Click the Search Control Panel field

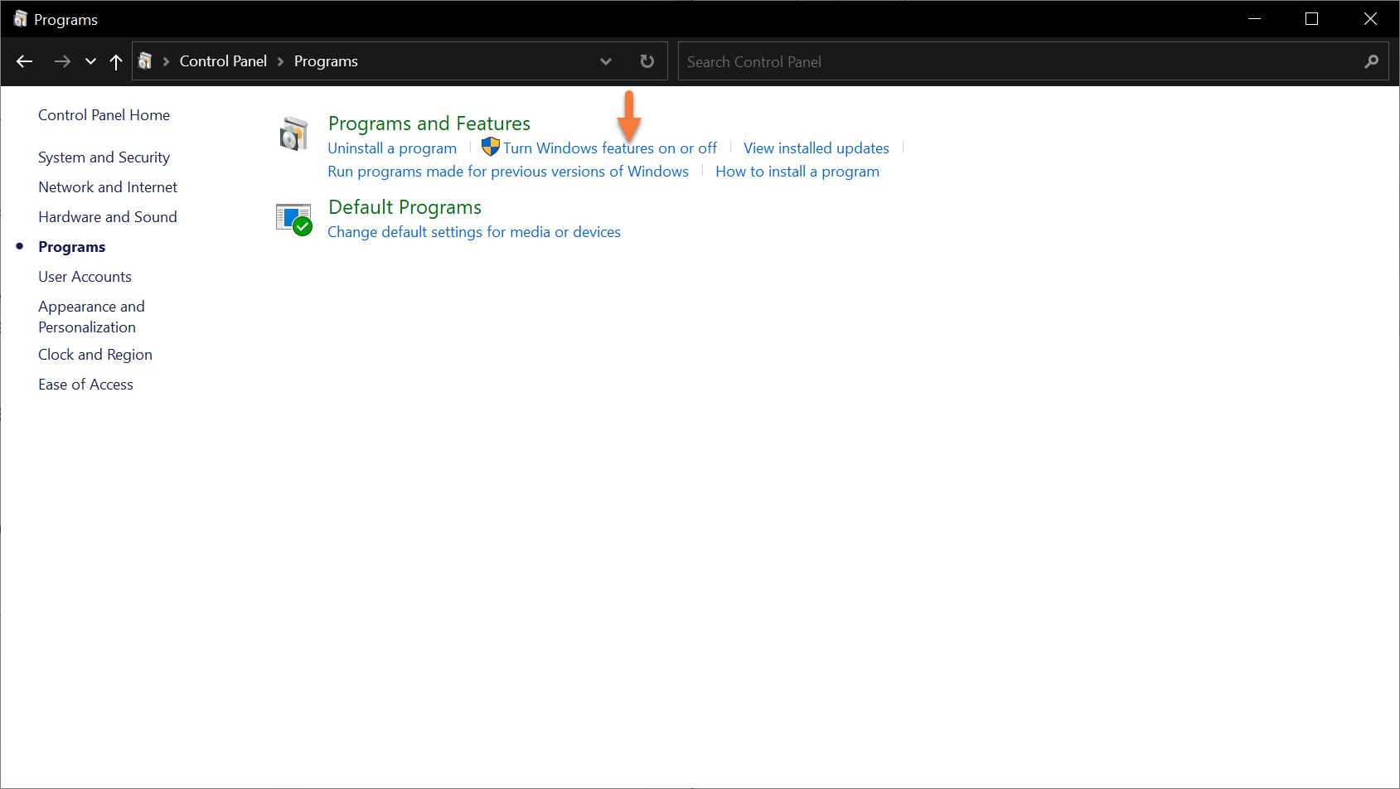tap(1020, 61)
